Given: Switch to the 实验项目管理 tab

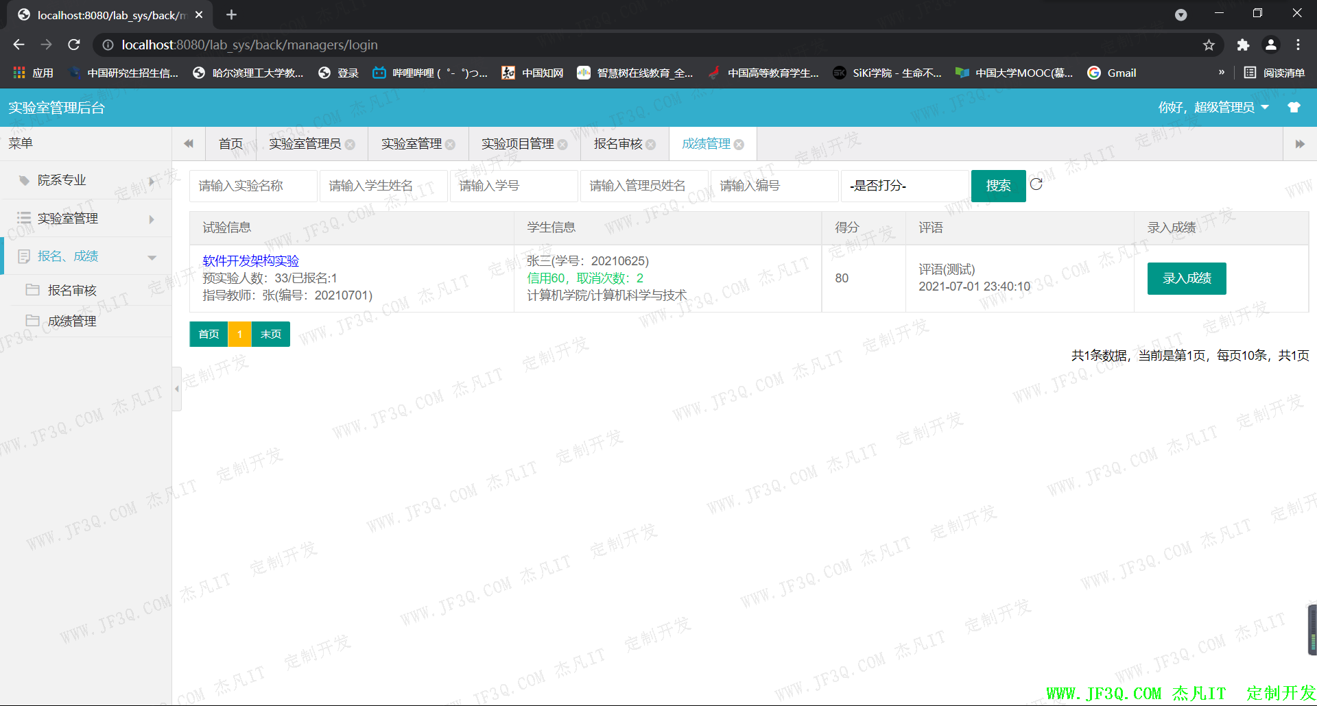Looking at the screenshot, I should (x=517, y=144).
